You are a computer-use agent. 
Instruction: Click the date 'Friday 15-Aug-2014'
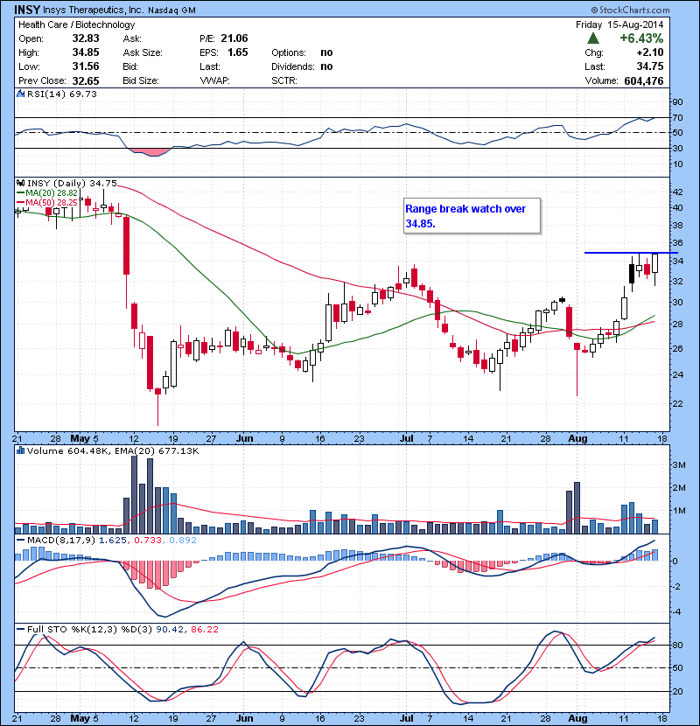(x=619, y=24)
